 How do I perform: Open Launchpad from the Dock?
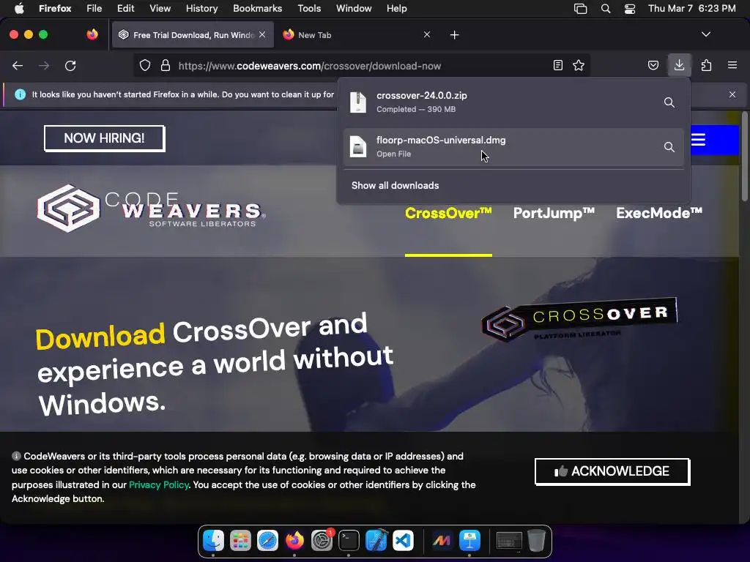(x=240, y=541)
